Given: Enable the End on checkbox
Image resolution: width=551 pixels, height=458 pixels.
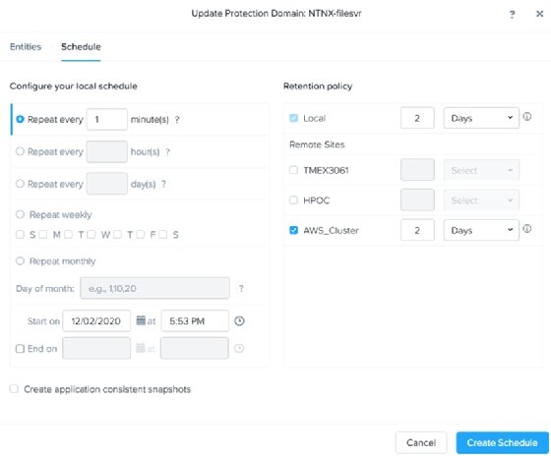Looking at the screenshot, I should click(x=20, y=349).
